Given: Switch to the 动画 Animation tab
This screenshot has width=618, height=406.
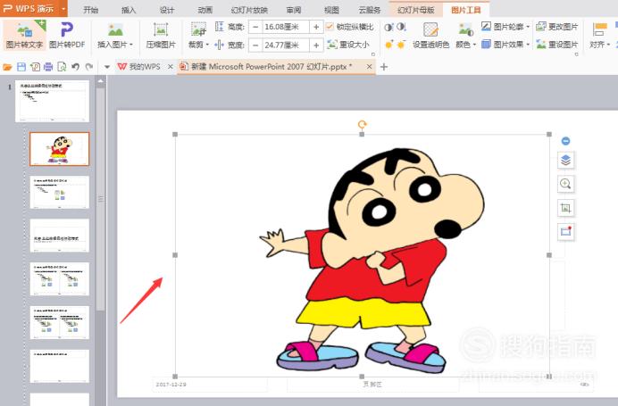Looking at the screenshot, I should 205,10.
